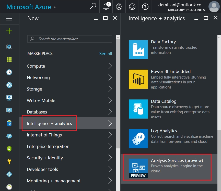Image resolution: width=221 pixels, height=191 pixels.
Task: Open Data Catalog title
Action: pos(164,101)
